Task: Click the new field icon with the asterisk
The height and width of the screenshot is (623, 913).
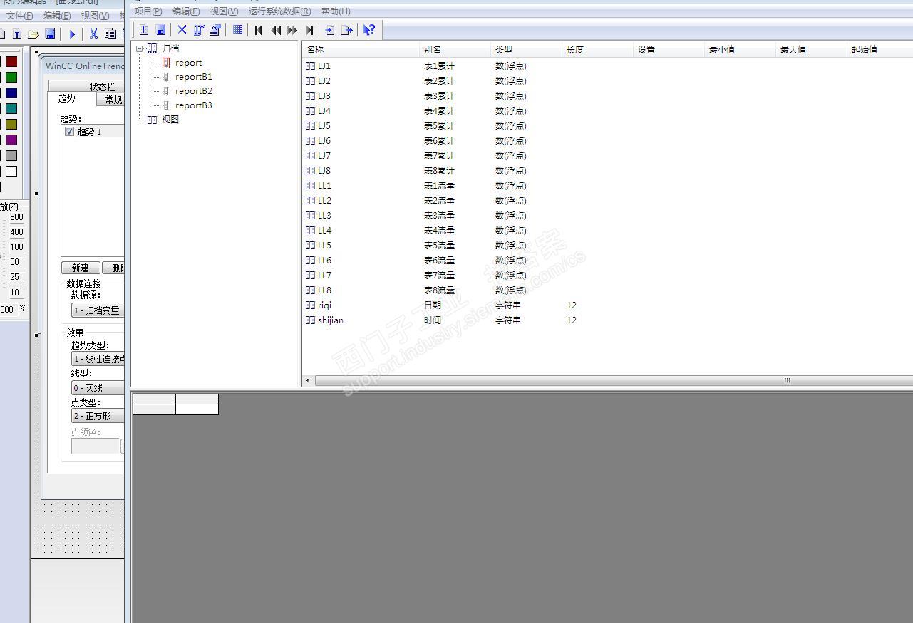Action: [x=199, y=30]
